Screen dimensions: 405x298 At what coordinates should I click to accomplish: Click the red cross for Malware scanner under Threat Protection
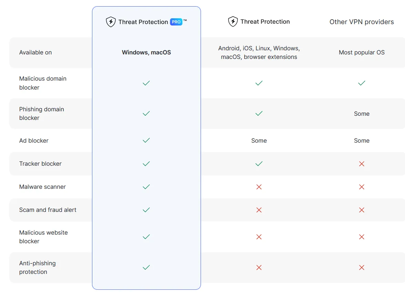[x=259, y=187]
